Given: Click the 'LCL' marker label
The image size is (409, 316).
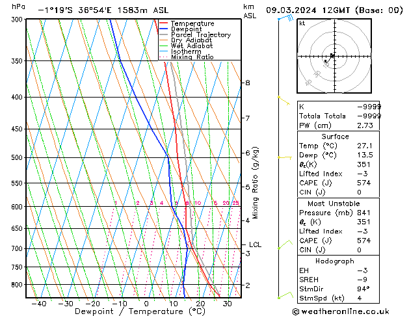Looking at the screenshot, I should [255, 244].
